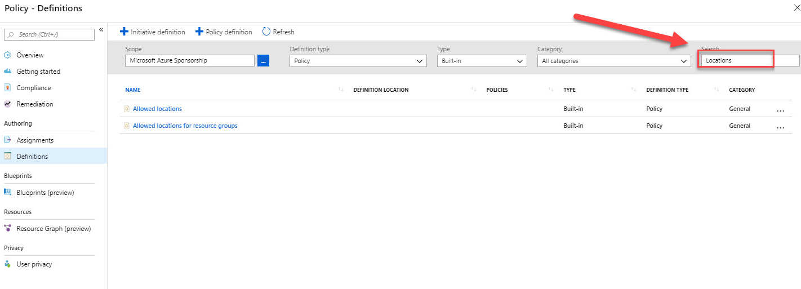Click the CATEGORY column header
The height and width of the screenshot is (289, 801).
click(x=742, y=90)
